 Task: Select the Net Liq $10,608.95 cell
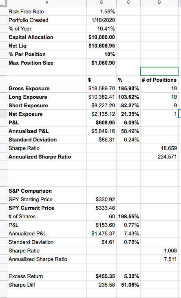pos(102,46)
